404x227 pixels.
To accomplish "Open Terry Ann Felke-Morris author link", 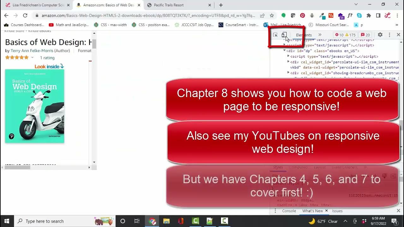I will coord(32,50).
